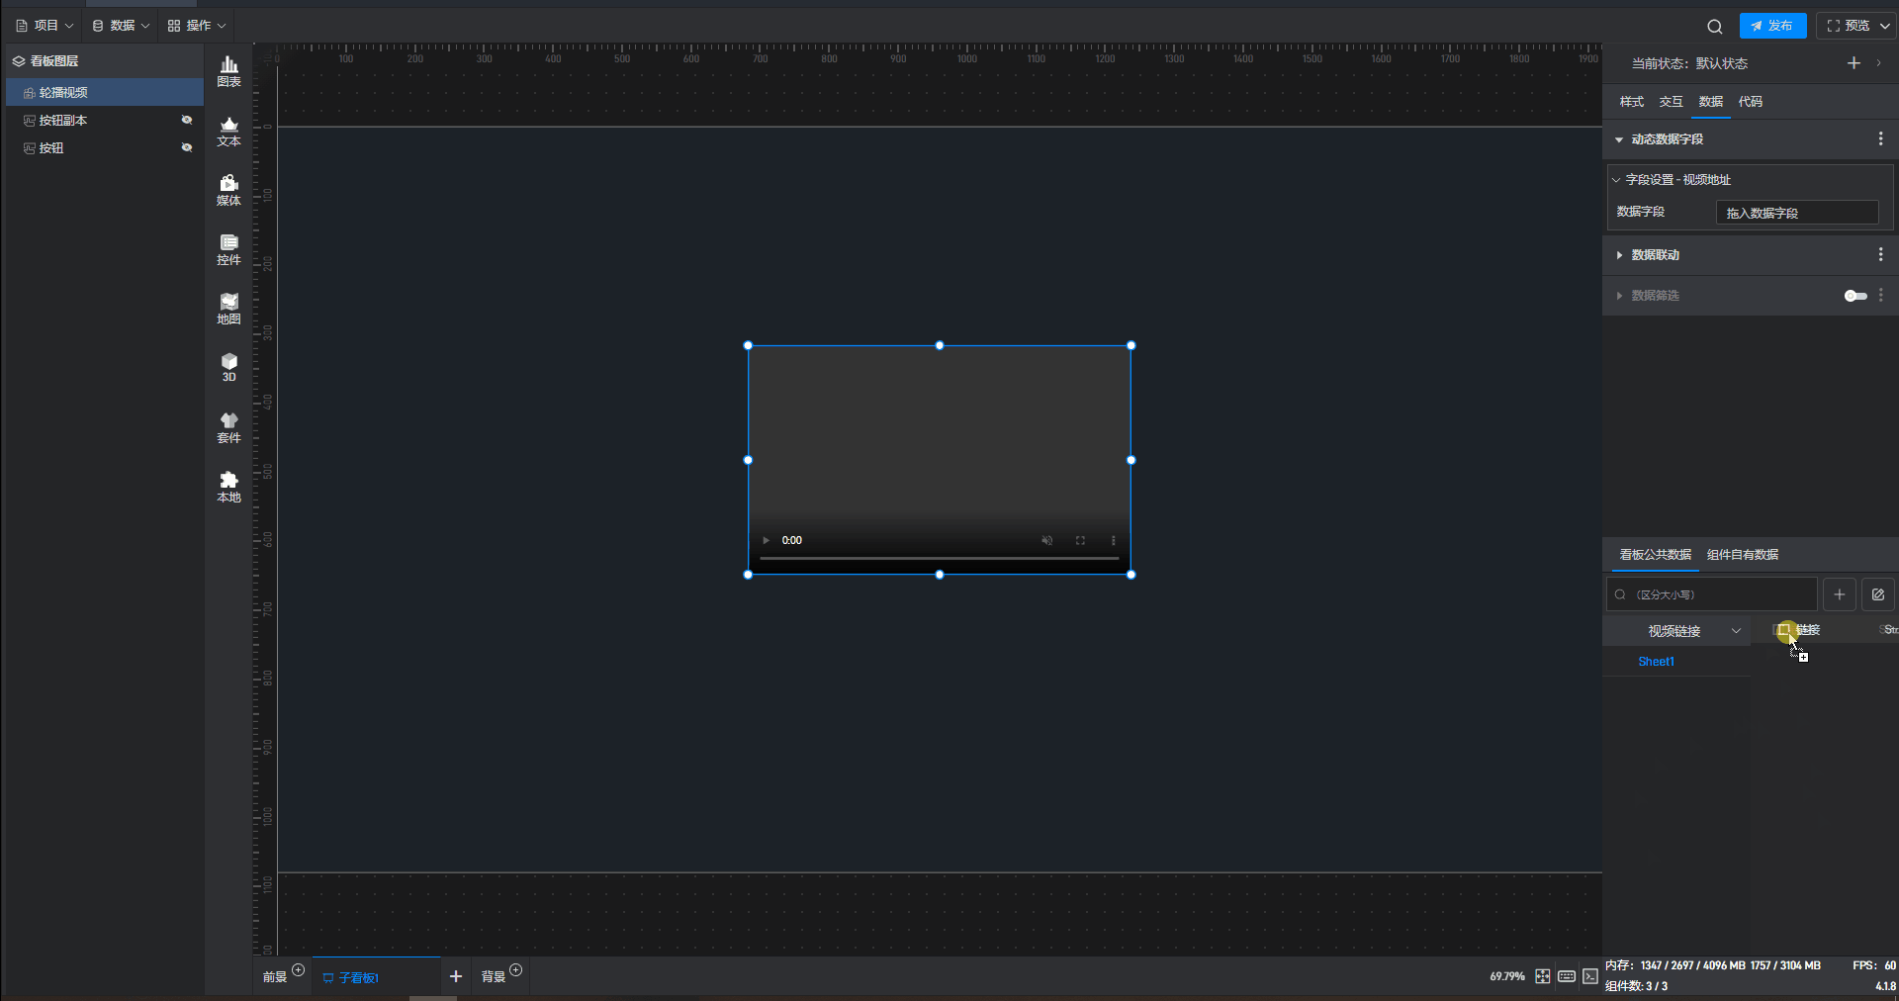Screen dimensions: 1899x1001
Task: Select the Sheet1 data sheet
Action: pyautogui.click(x=1656, y=662)
